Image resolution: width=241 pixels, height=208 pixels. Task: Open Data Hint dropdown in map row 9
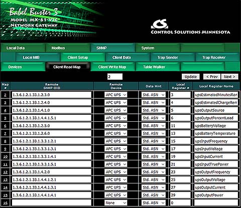coord(154,149)
